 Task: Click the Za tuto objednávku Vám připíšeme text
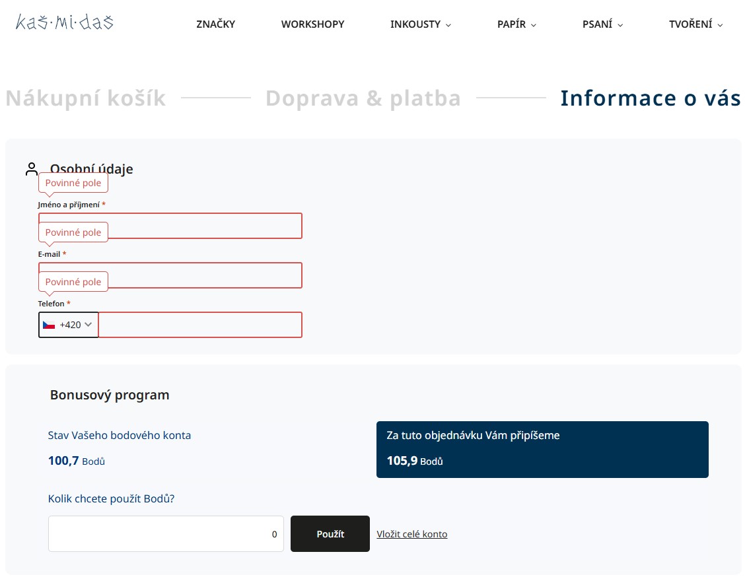[x=473, y=435]
